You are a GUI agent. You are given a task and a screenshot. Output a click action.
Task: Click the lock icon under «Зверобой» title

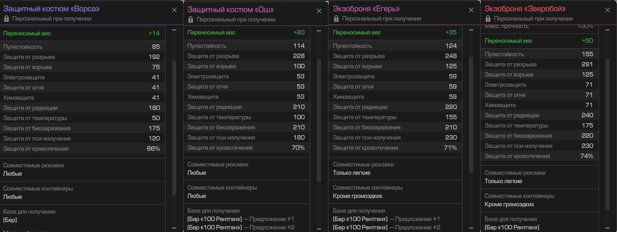pyautogui.click(x=488, y=19)
